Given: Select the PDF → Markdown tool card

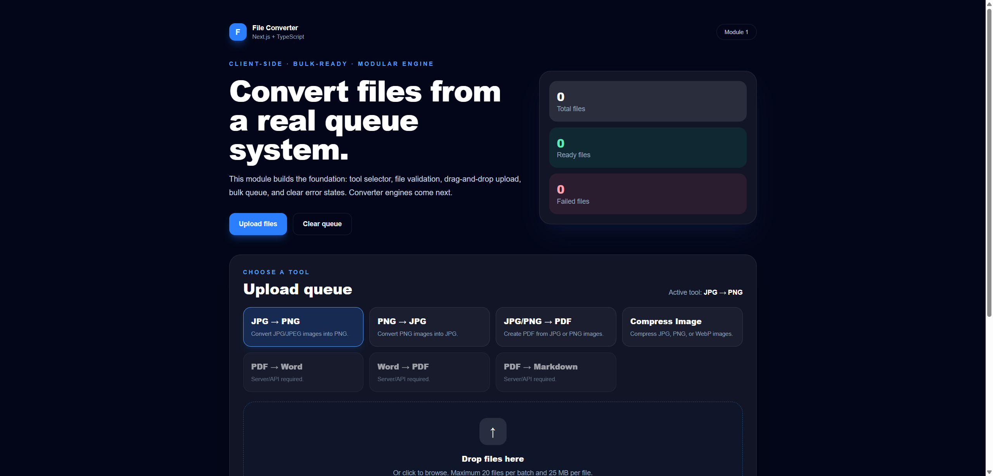Looking at the screenshot, I should tap(556, 372).
